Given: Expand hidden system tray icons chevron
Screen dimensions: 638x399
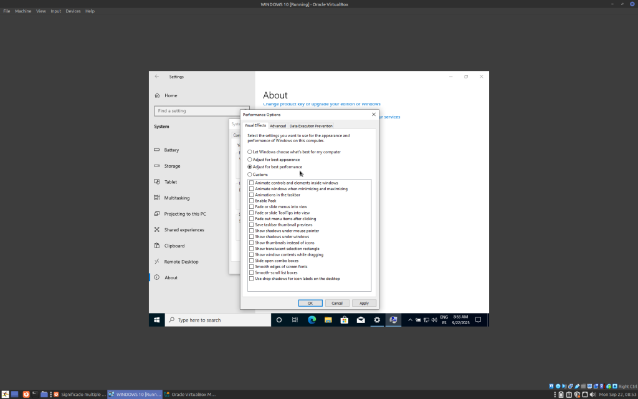Looking at the screenshot, I should [410, 320].
